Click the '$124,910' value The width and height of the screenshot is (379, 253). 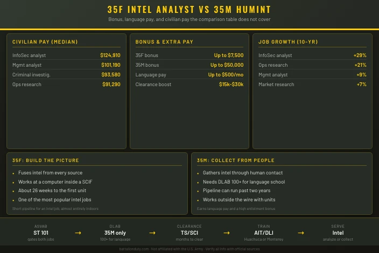coord(110,55)
